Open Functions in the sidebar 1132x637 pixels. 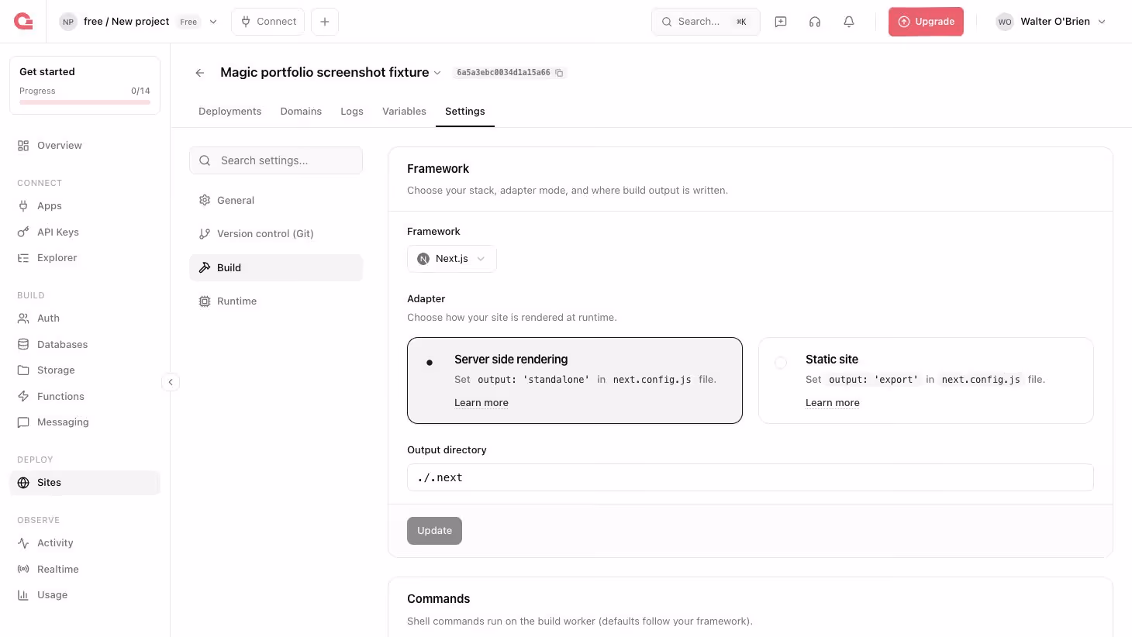pyautogui.click(x=85, y=397)
